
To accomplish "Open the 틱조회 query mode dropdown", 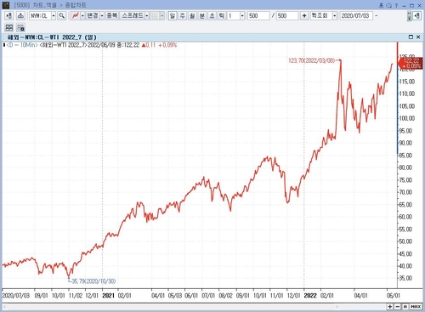I will tap(335, 15).
